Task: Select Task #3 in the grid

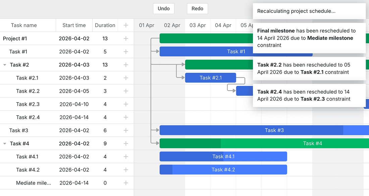Action: click(x=18, y=130)
